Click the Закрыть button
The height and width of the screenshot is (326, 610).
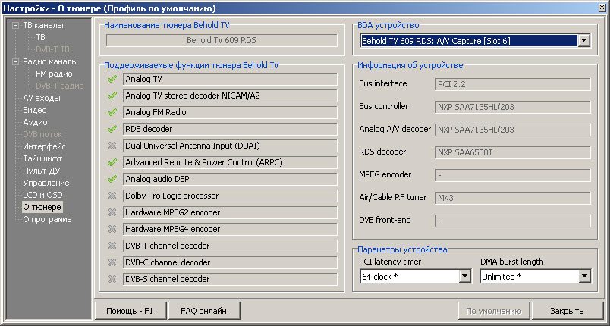(567, 311)
